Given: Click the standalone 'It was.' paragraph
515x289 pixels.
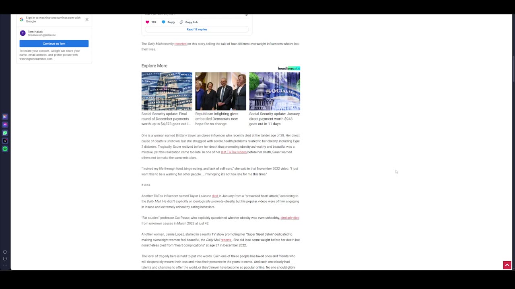Looking at the screenshot, I should (146, 185).
